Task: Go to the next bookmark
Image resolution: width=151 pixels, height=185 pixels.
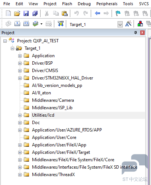Action: [x=136, y=13]
